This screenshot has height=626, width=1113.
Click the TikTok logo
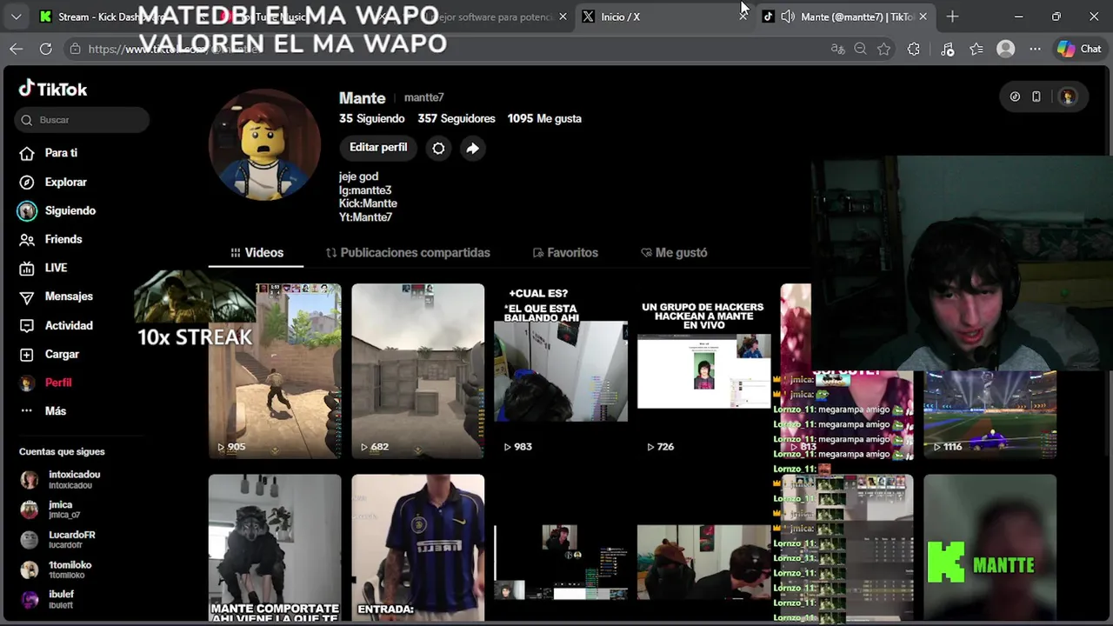coord(53,89)
